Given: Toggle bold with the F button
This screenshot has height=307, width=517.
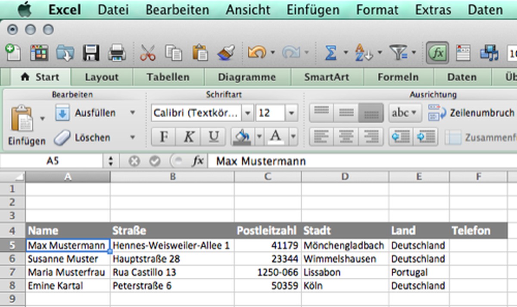Looking at the screenshot, I should [164, 137].
